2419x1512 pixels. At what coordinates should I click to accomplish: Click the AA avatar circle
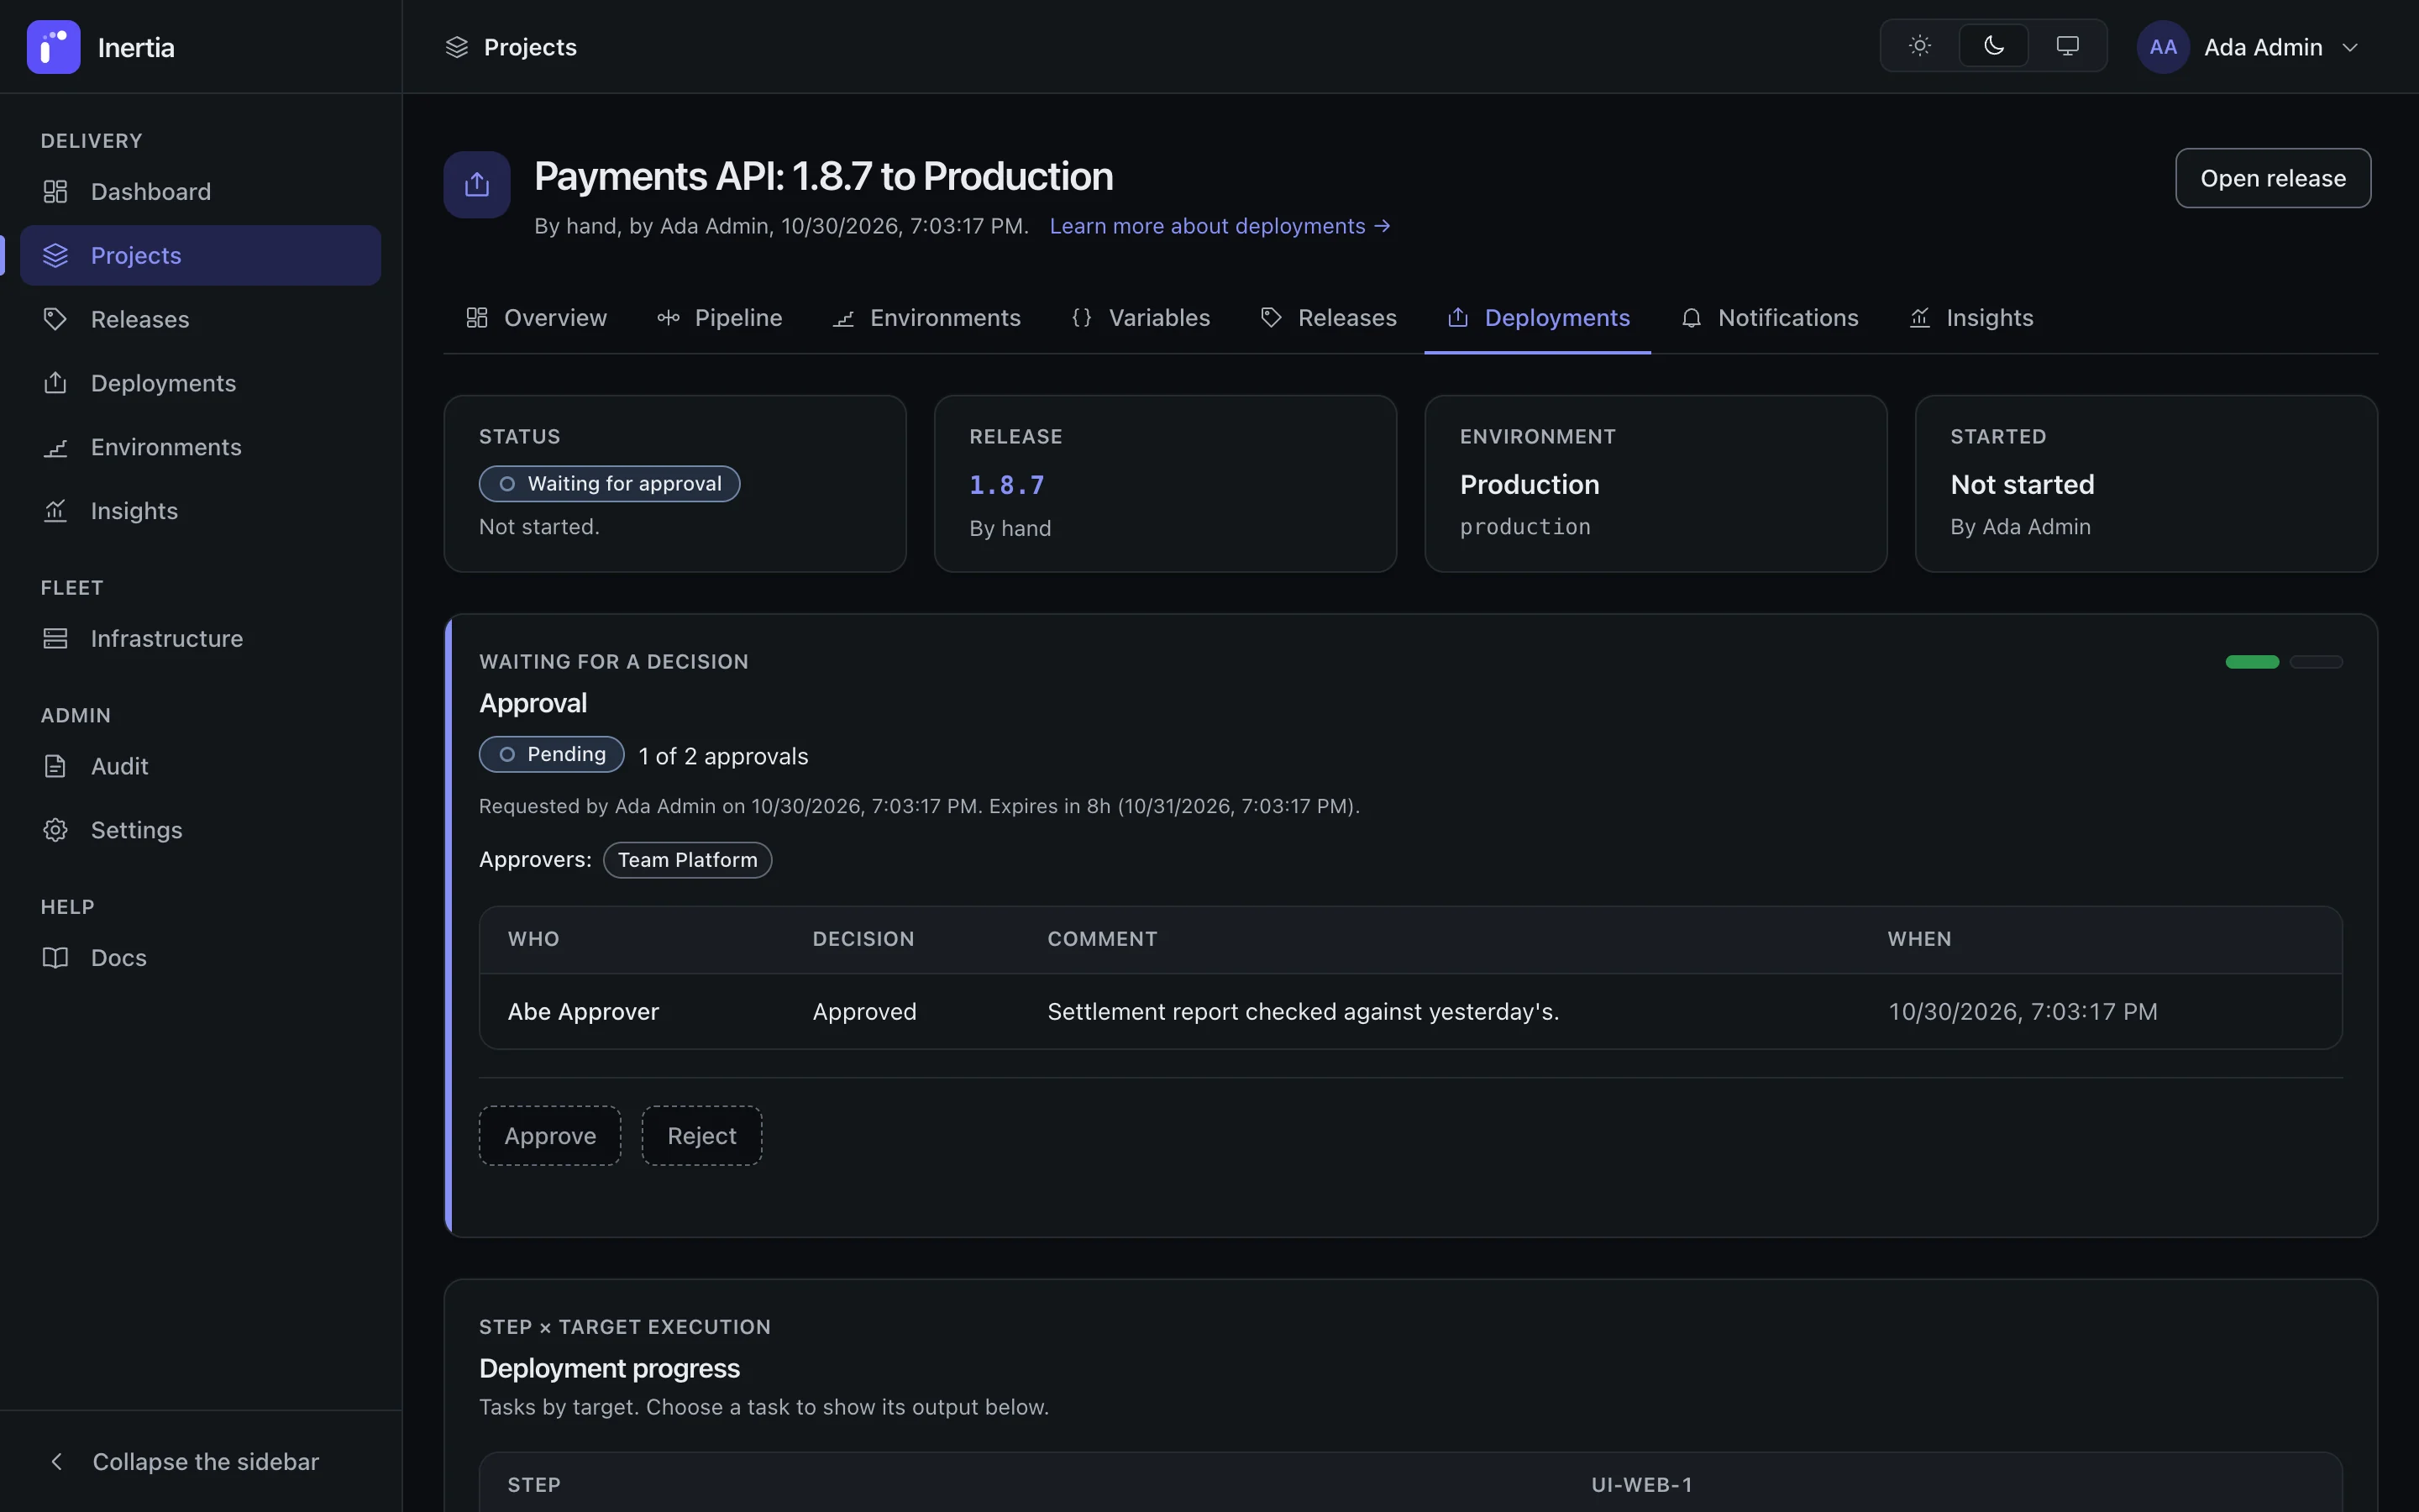2163,47
